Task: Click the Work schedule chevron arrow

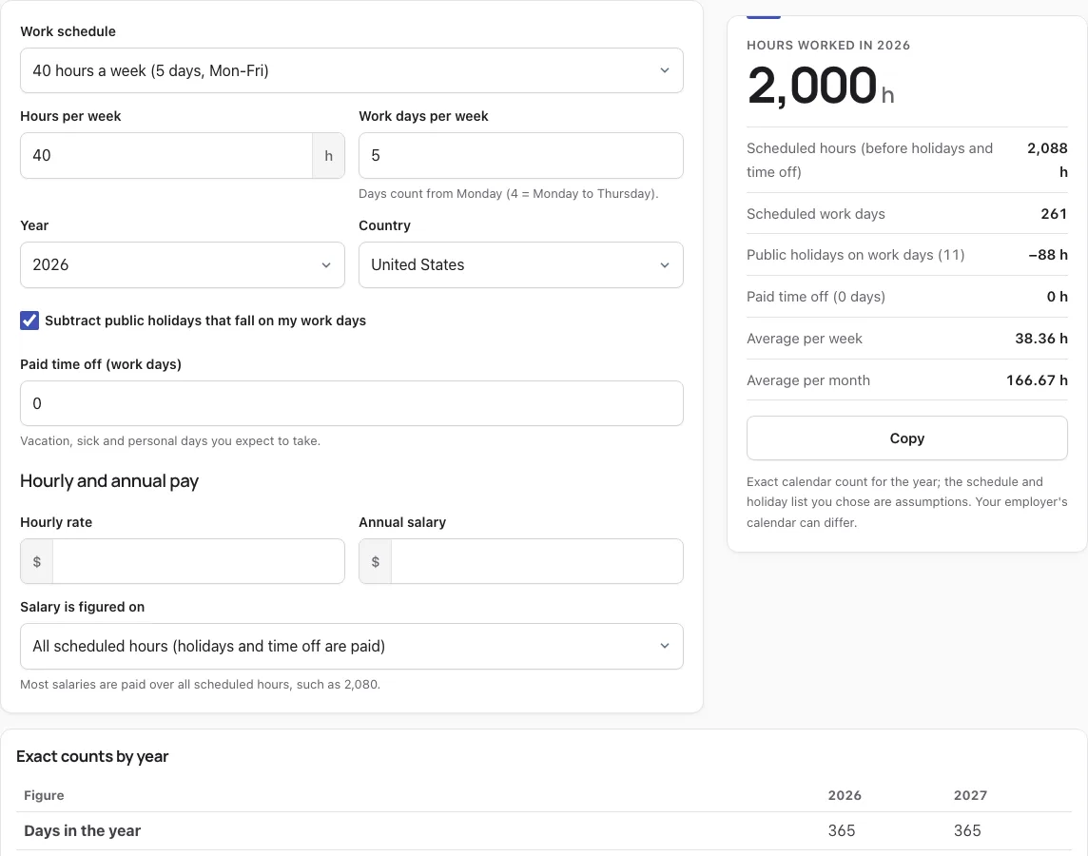Action: (x=665, y=70)
